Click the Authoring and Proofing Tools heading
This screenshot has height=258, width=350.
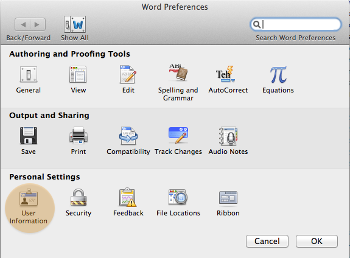coord(69,54)
